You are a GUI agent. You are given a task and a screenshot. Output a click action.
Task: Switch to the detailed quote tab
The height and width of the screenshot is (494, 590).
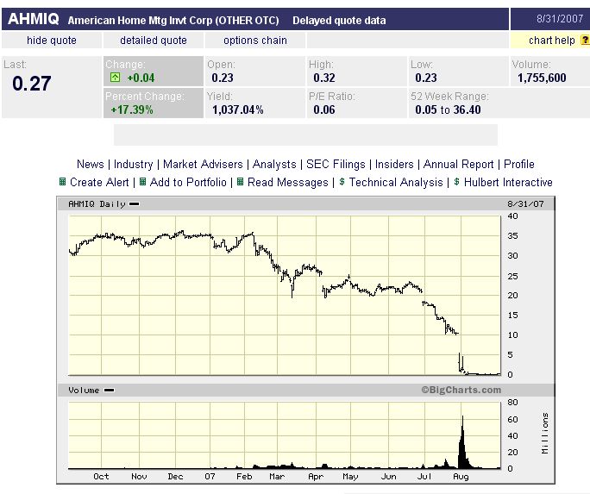click(154, 41)
